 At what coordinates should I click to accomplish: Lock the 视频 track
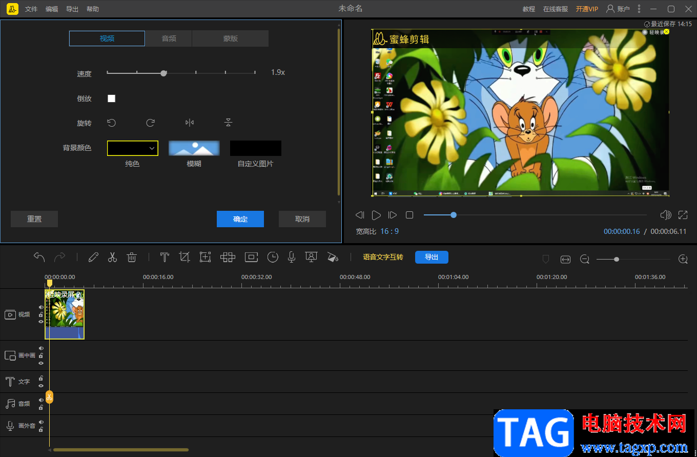tap(41, 314)
